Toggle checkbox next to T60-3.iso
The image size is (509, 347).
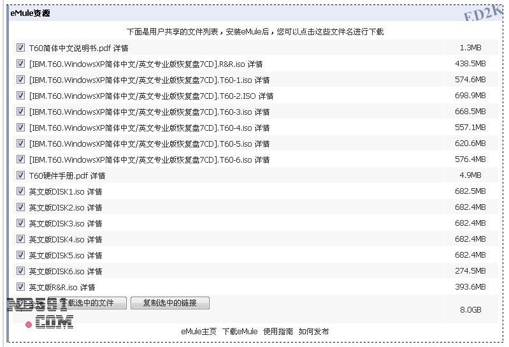coord(20,112)
